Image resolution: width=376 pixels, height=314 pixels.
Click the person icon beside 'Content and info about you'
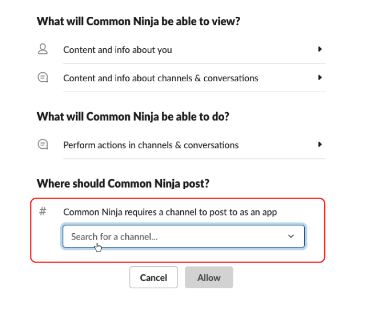click(x=43, y=49)
